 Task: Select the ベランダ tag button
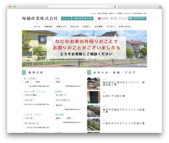point(29,118)
